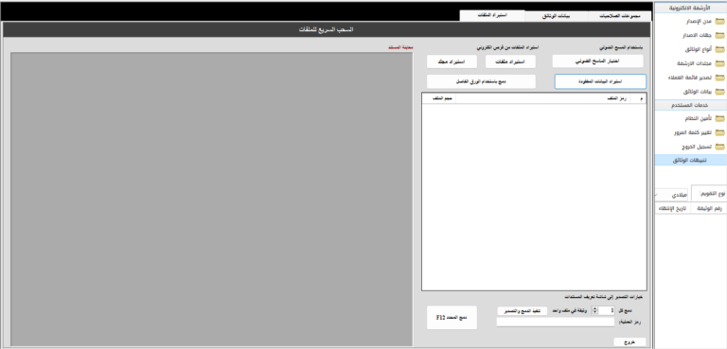Open the مدن الإصدار folder icon
Image resolution: width=727 pixels, height=349 pixels.
(719, 22)
